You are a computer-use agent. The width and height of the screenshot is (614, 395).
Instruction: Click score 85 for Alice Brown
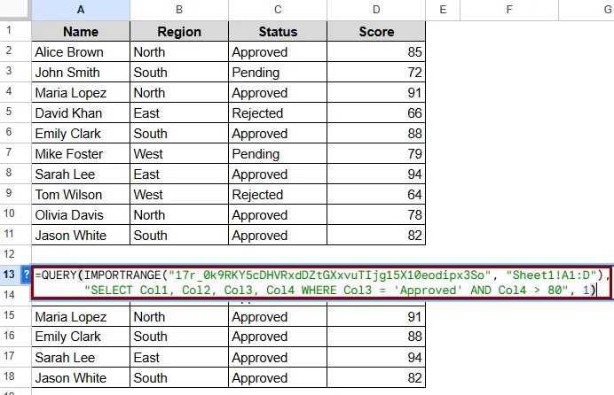(x=376, y=52)
